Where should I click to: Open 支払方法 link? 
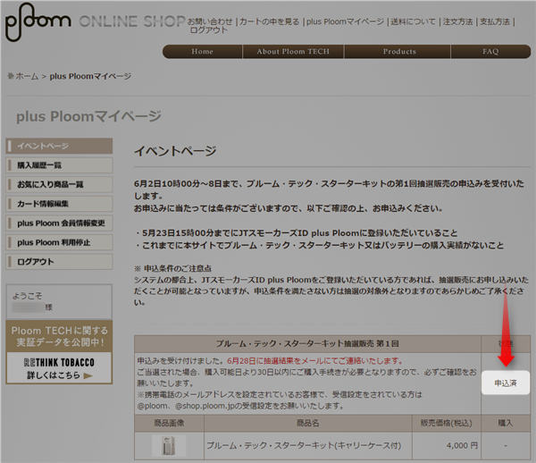pos(494,21)
